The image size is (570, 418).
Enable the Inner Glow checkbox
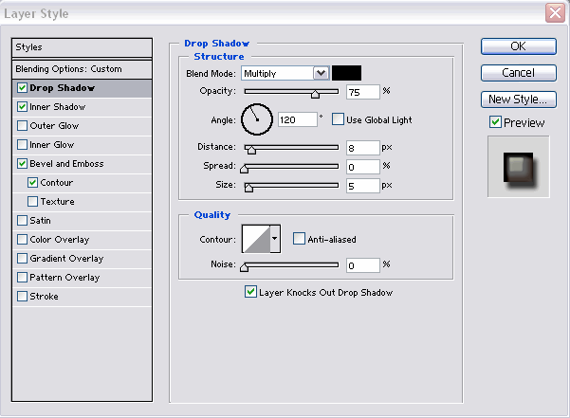(22, 144)
